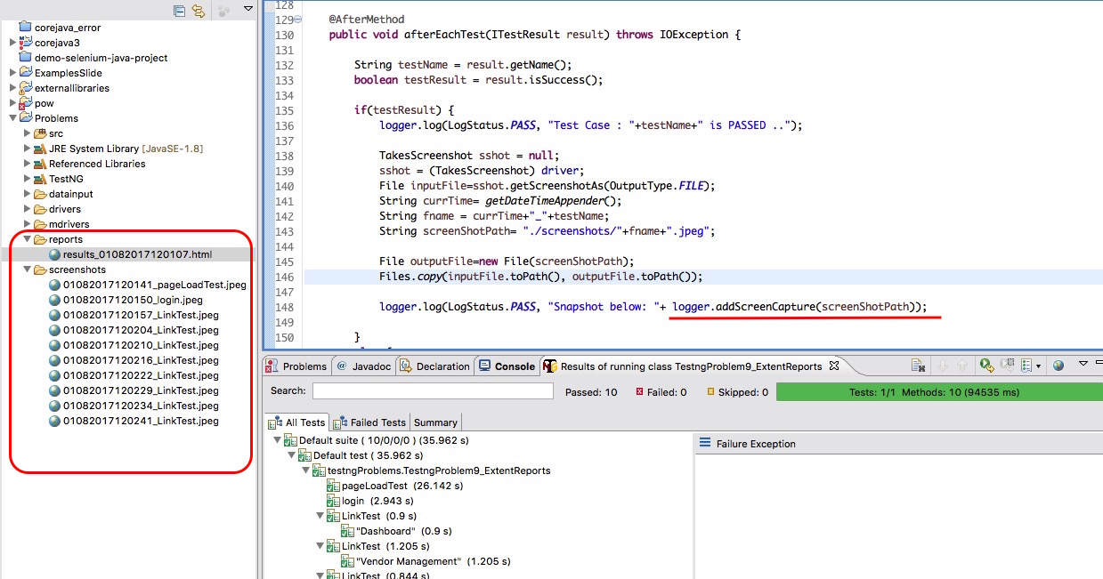
Task: Click the compare results icon in TestNG view
Action: 918,366
